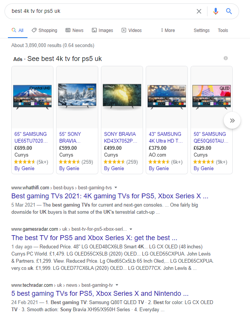This screenshot has width=250, height=321.
Task: Click the ads info icon
Action: tap(226, 58)
